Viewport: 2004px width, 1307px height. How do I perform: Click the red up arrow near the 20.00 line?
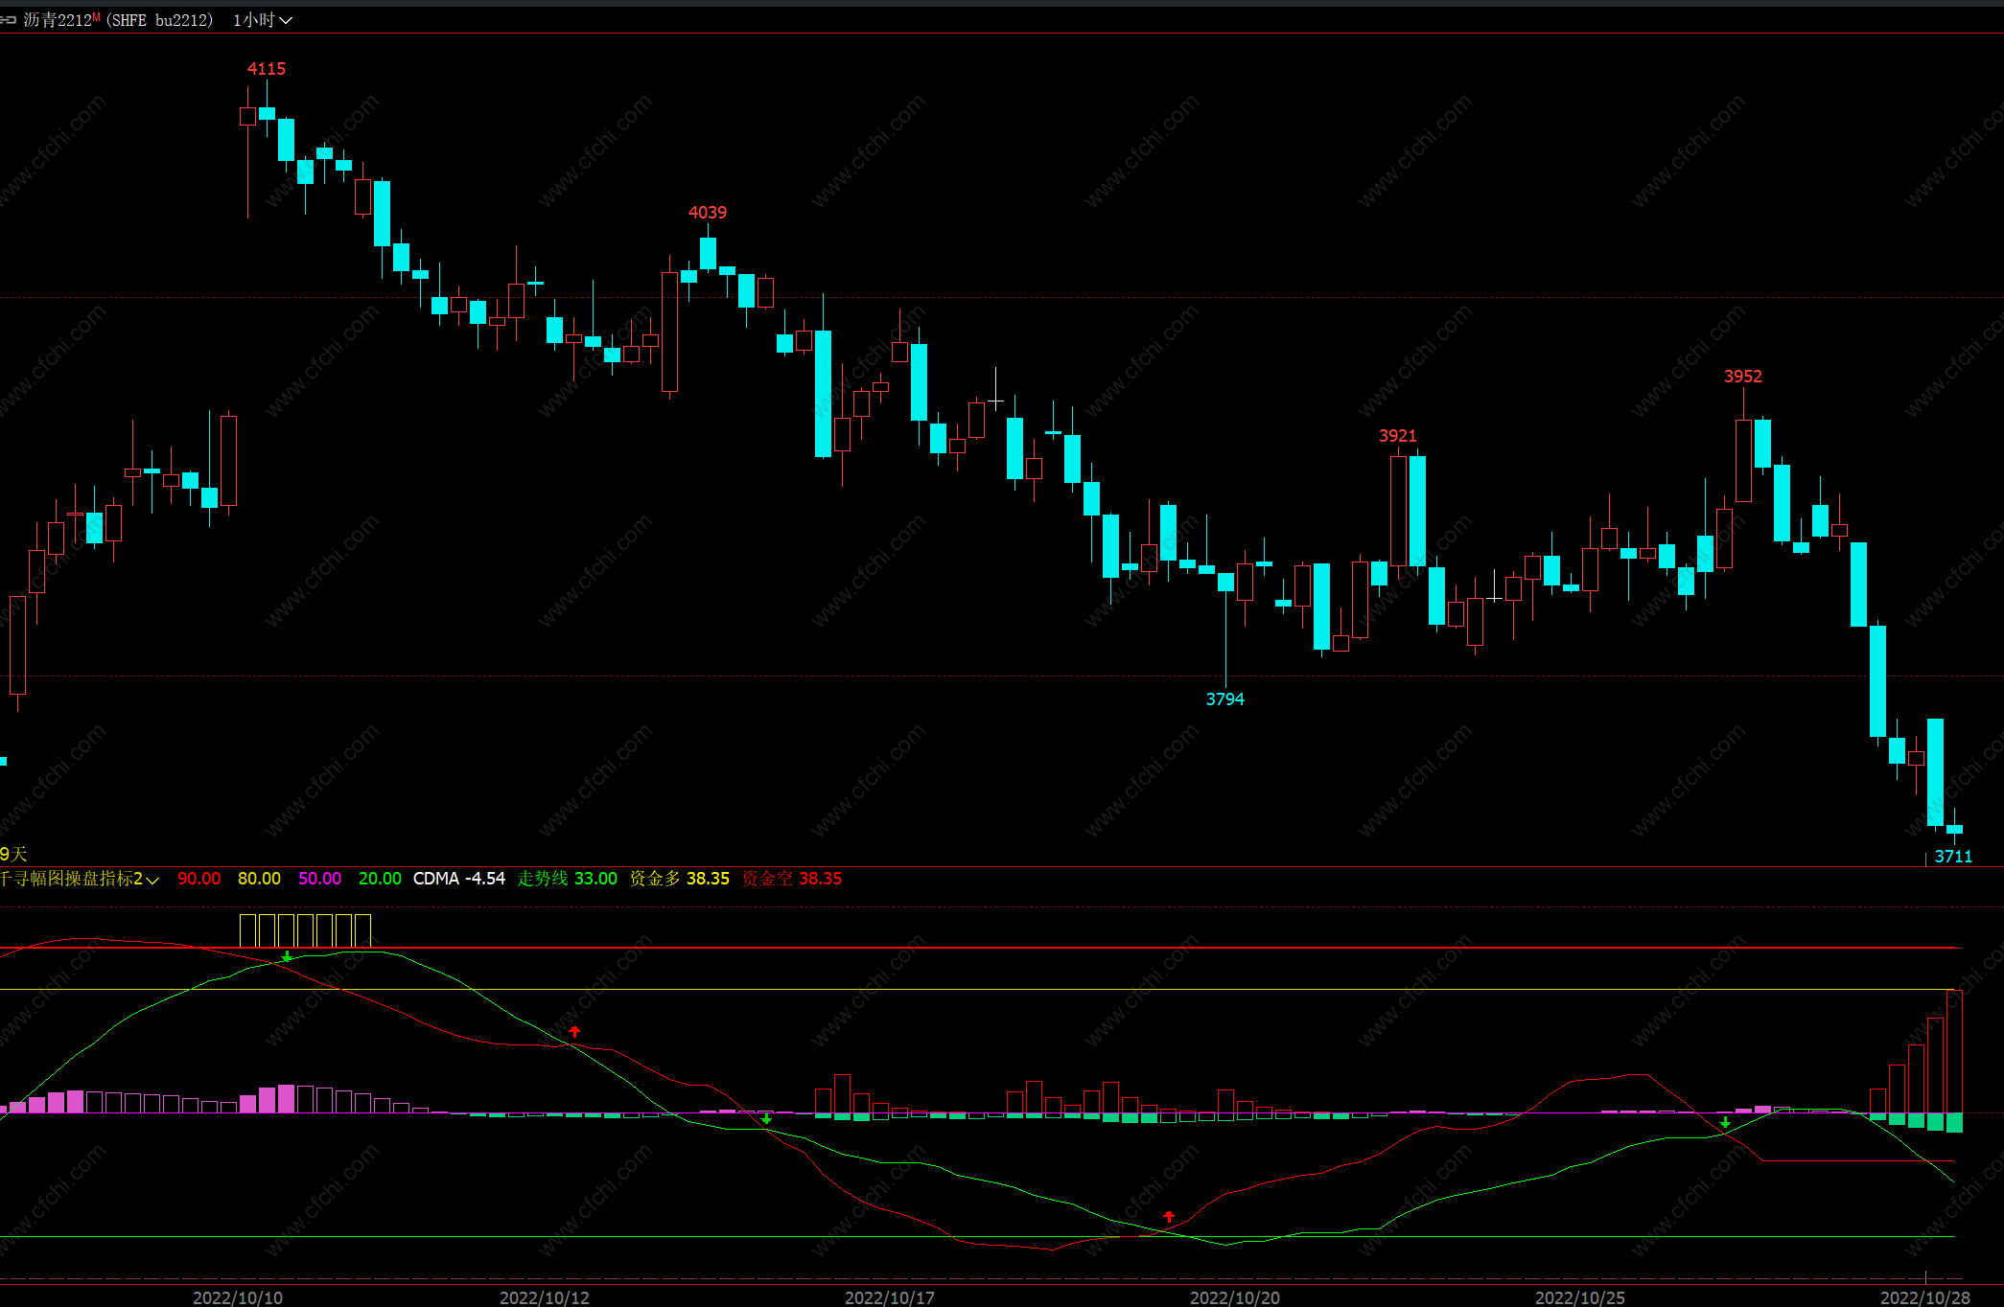1169,1216
